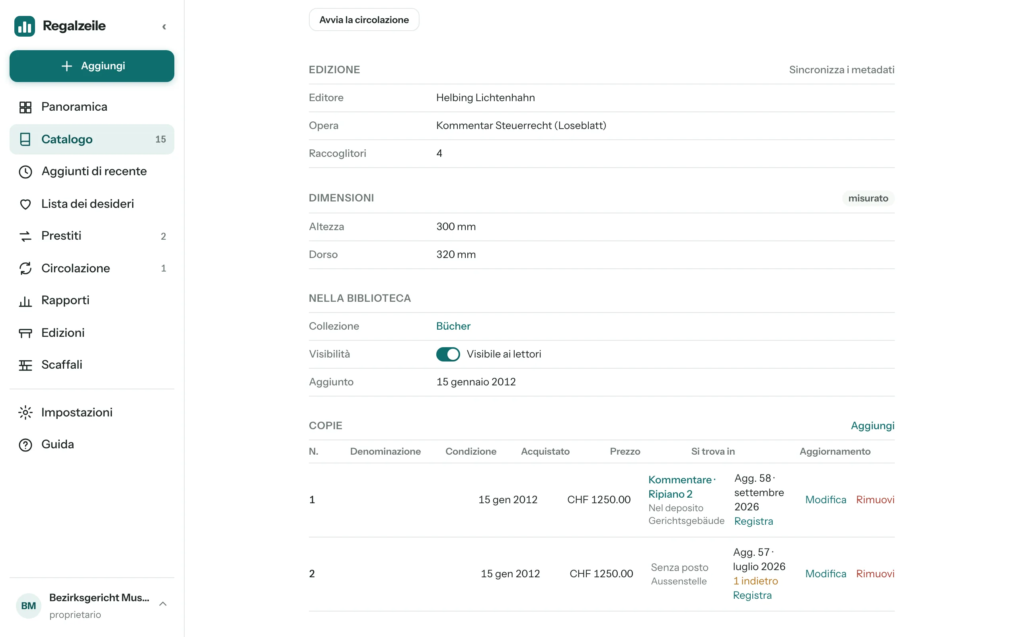Image resolution: width=1019 pixels, height=637 pixels.
Task: Click the clock icon for Aggiunti di recente
Action: [25, 172]
